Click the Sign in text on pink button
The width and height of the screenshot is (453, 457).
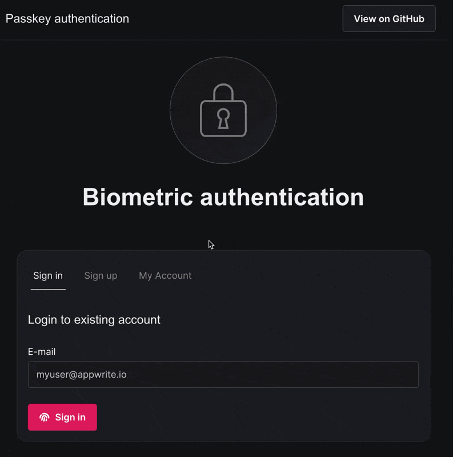[x=70, y=418]
